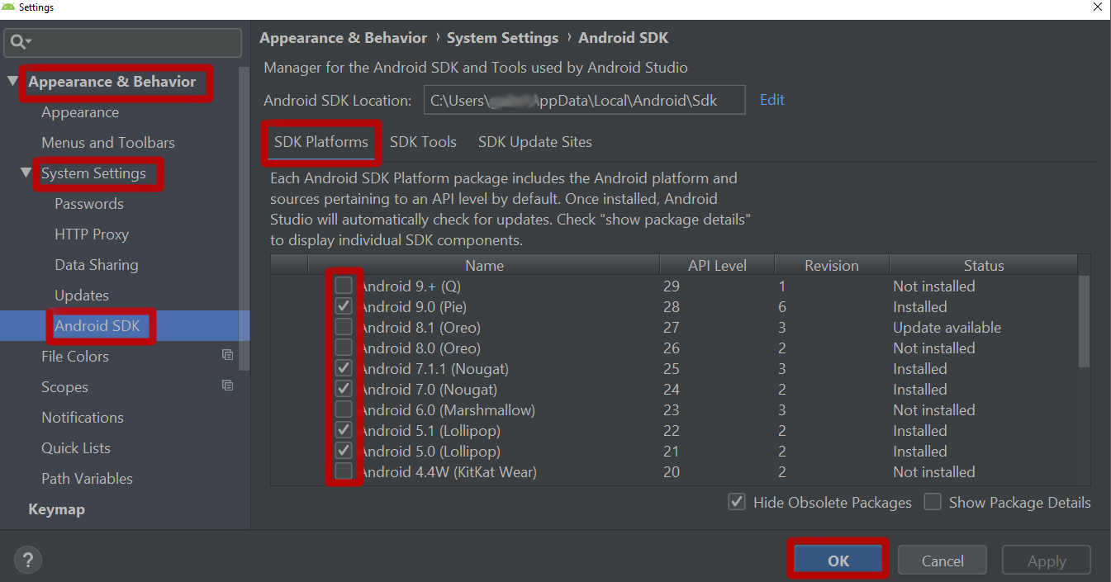Viewport: 1111px width, 582px height.
Task: Enable Show Package Details
Action: [932, 501]
